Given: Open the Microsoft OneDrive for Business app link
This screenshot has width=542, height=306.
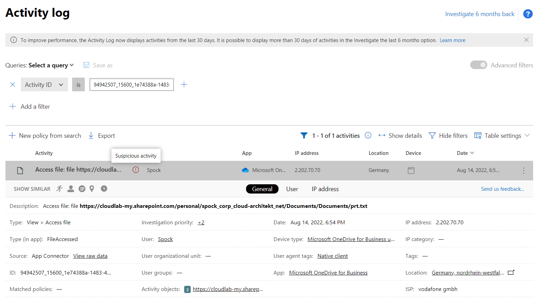Looking at the screenshot, I should (328, 272).
